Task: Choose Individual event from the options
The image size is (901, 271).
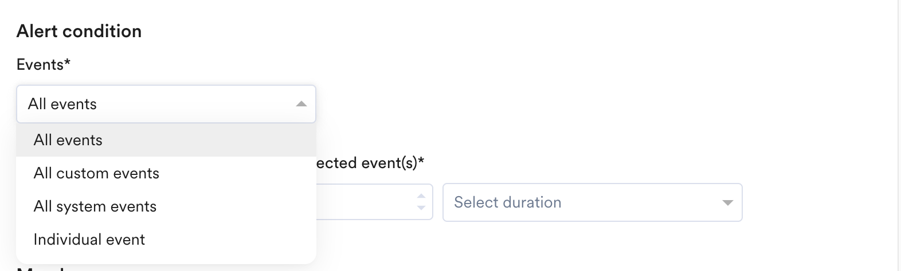Action: [x=89, y=240]
